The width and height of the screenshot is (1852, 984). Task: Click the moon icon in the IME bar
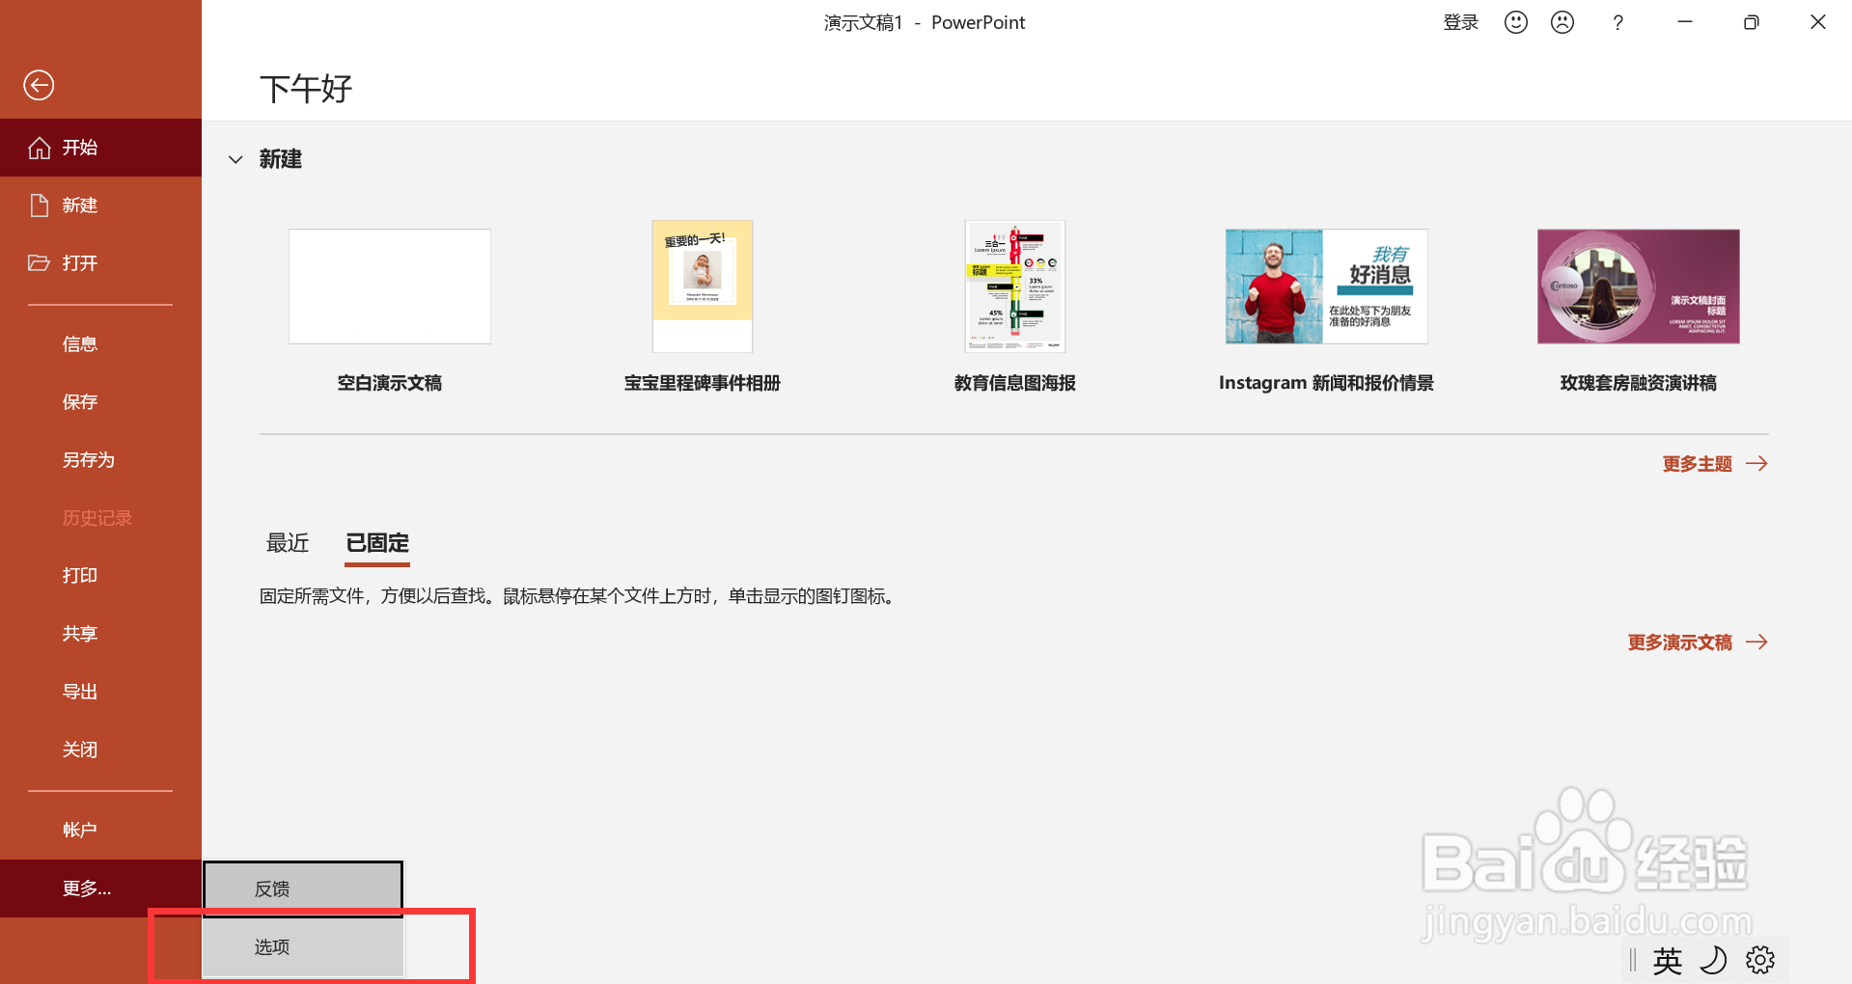pos(1713,960)
